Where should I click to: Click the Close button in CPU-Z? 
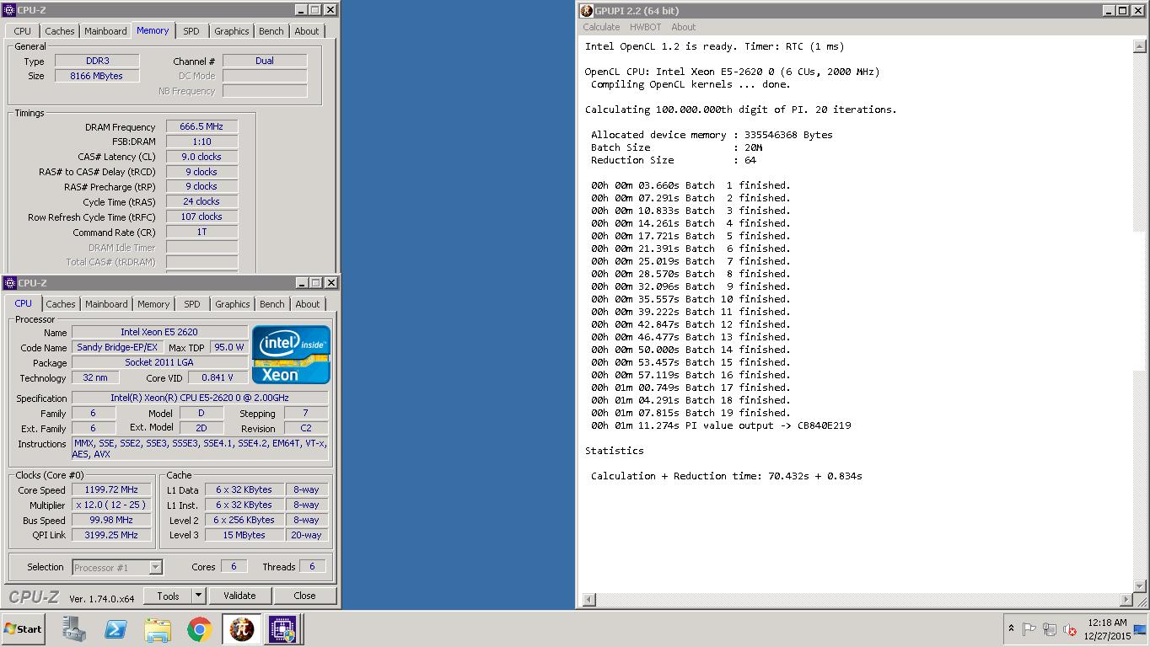click(x=304, y=596)
